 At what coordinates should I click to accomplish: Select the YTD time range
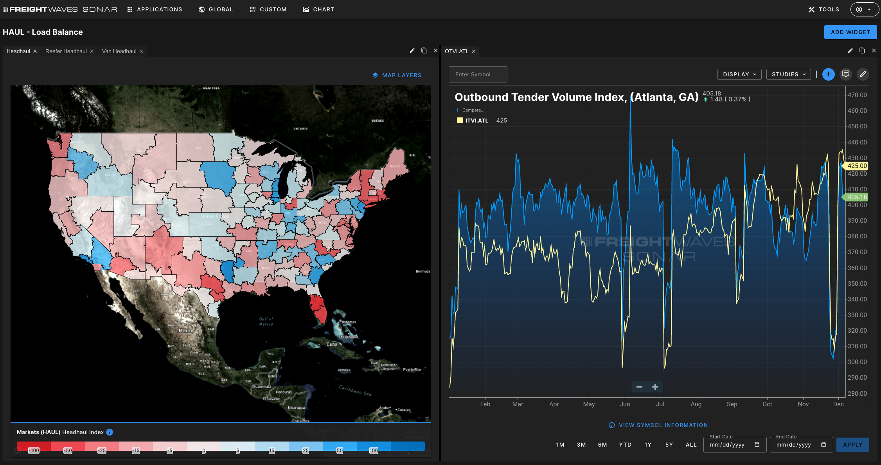click(625, 445)
